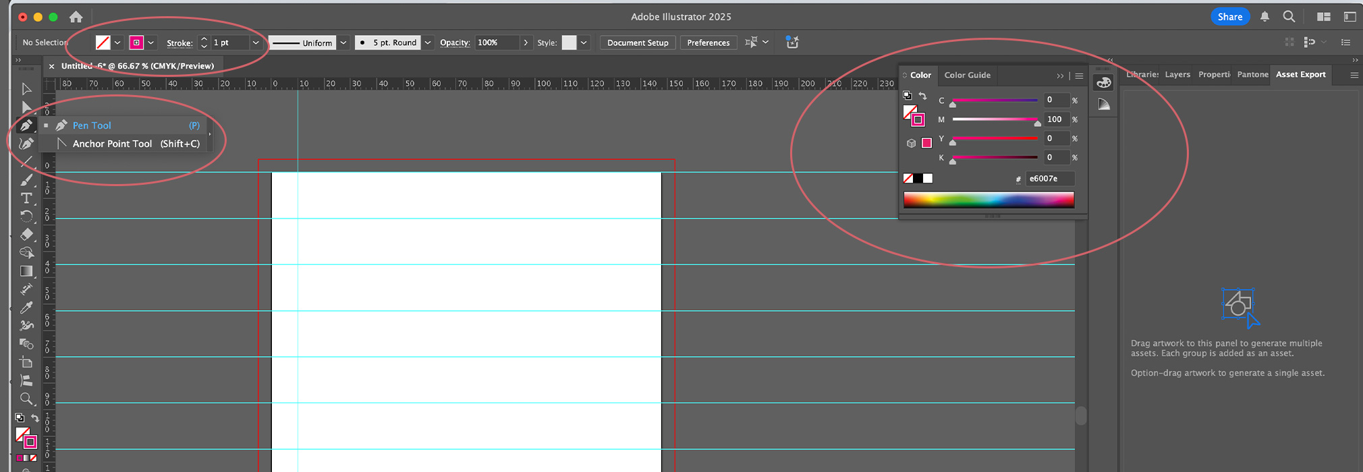
Task: Open the 5 pt. Round brush dropdown
Action: pyautogui.click(x=428, y=42)
